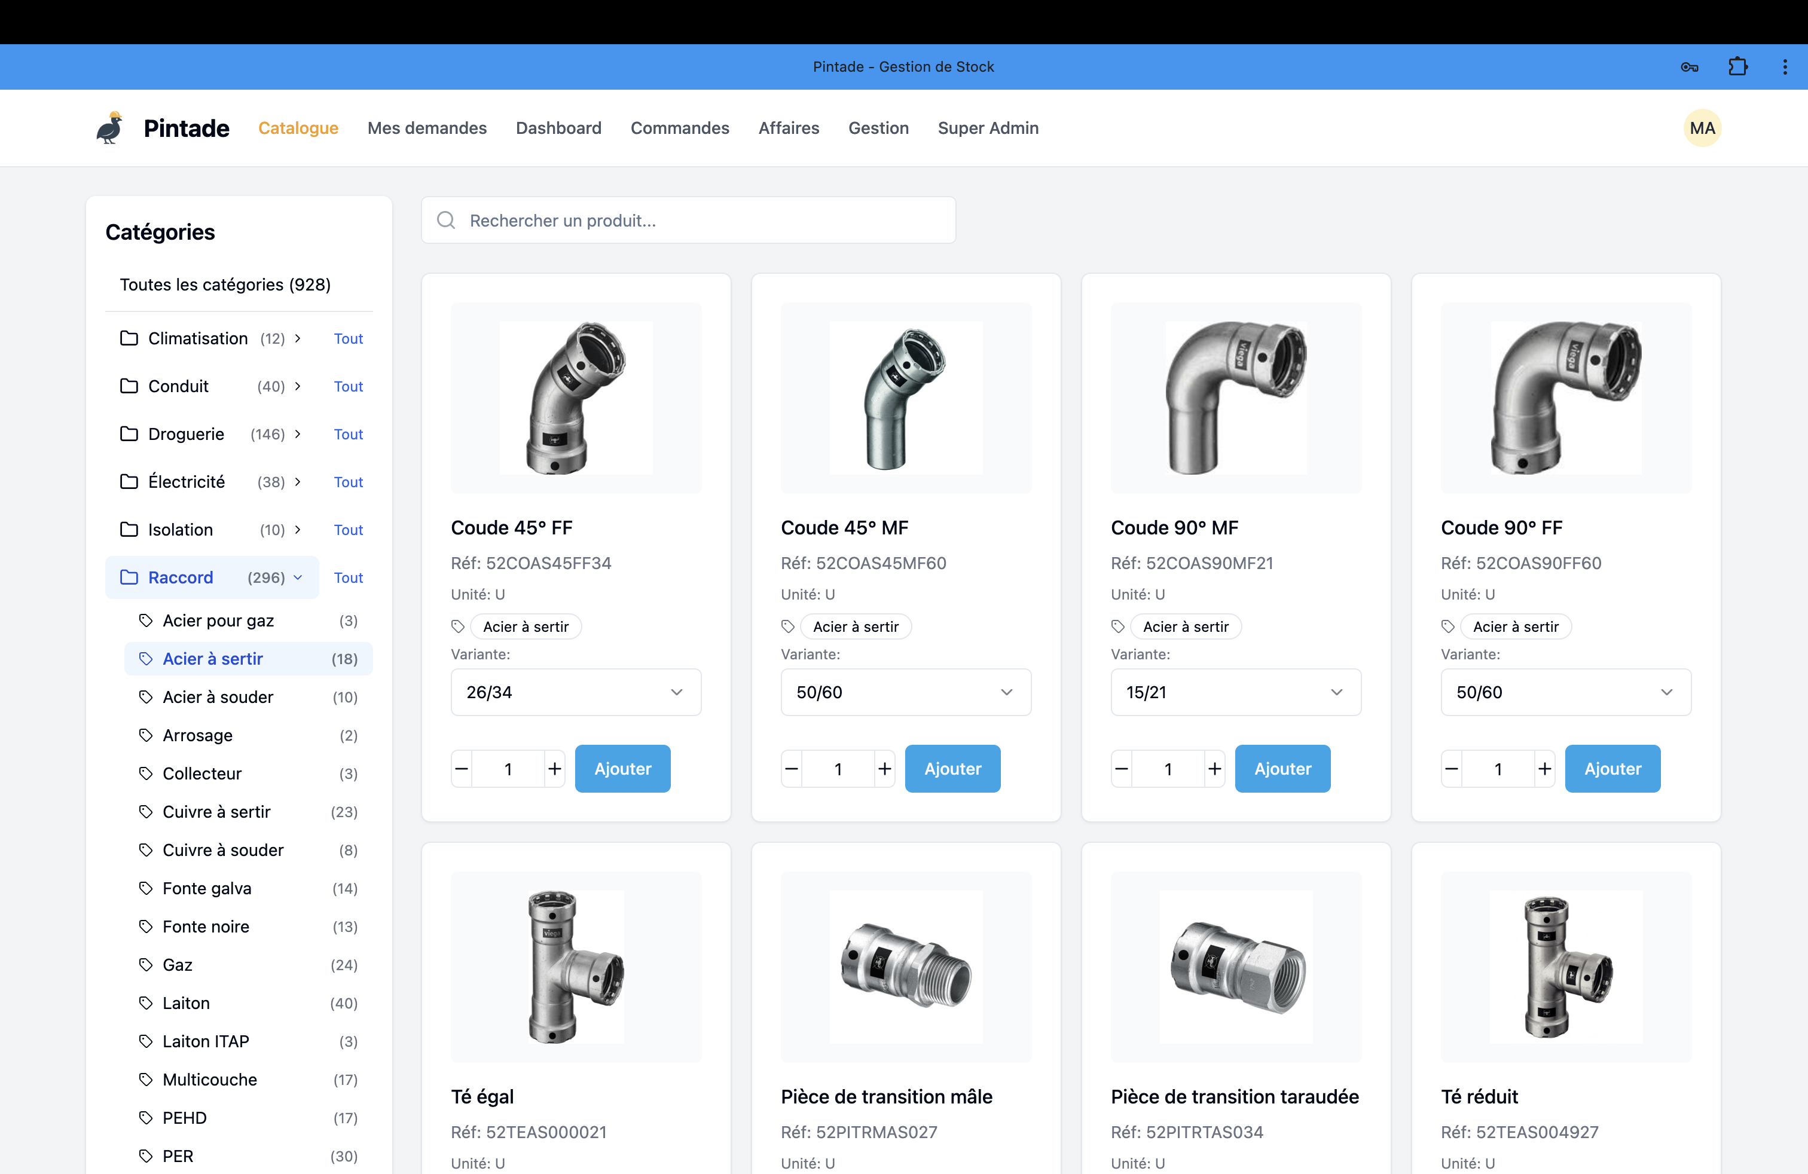
Task: Focus the product search field
Action: pos(699,220)
